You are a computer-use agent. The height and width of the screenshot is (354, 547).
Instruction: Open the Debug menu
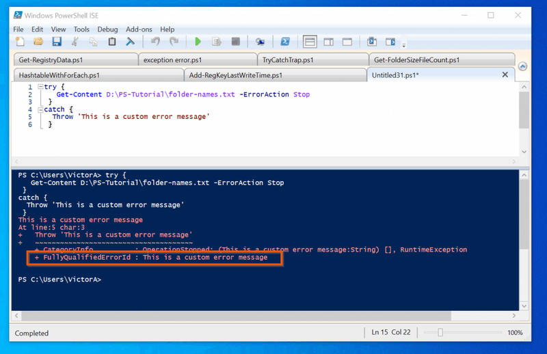(107, 29)
